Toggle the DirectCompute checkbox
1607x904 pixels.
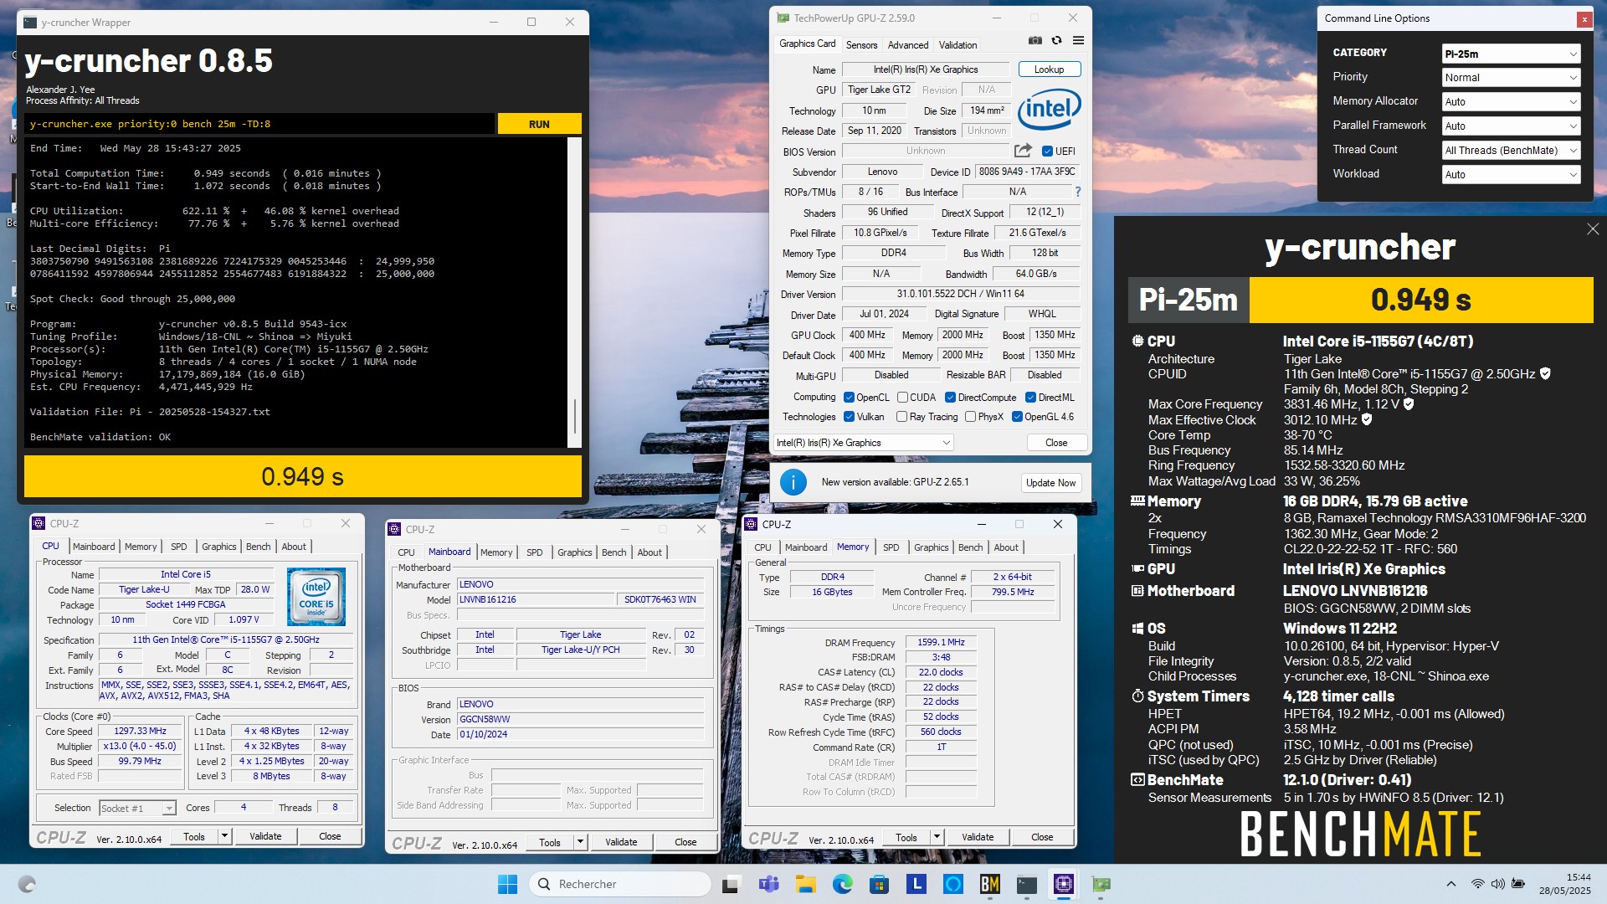[950, 398]
